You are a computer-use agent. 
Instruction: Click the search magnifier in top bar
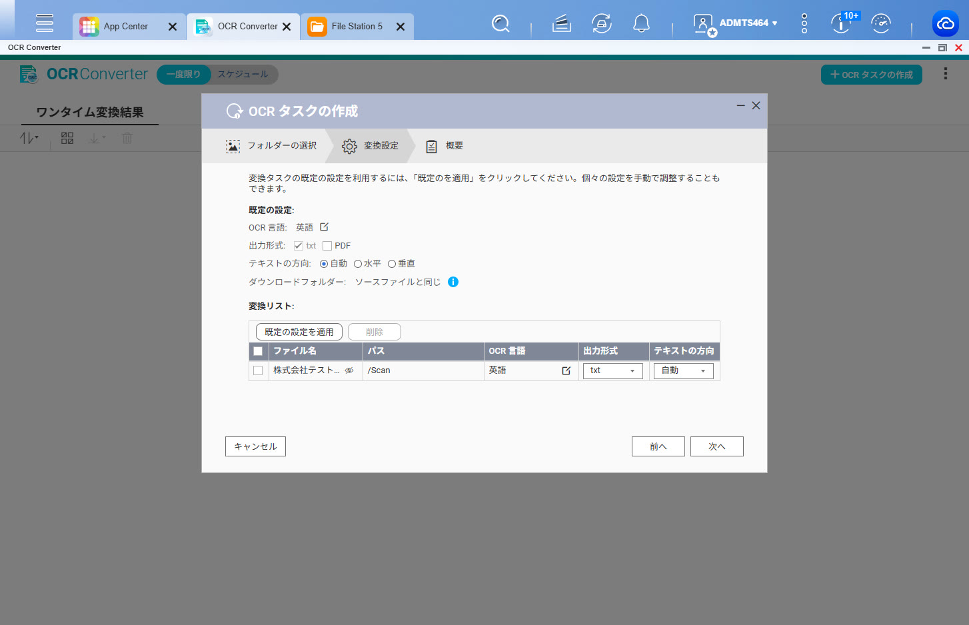click(x=500, y=24)
